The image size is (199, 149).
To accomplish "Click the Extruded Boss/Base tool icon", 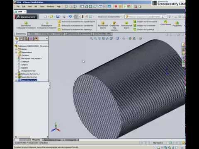I will (x=26, y=23).
